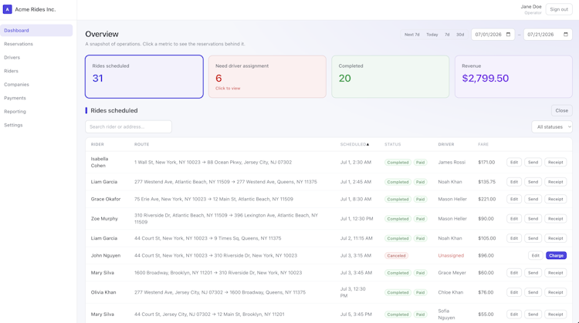
Task: Send Olivia Khan's ride details
Action: pos(533,292)
